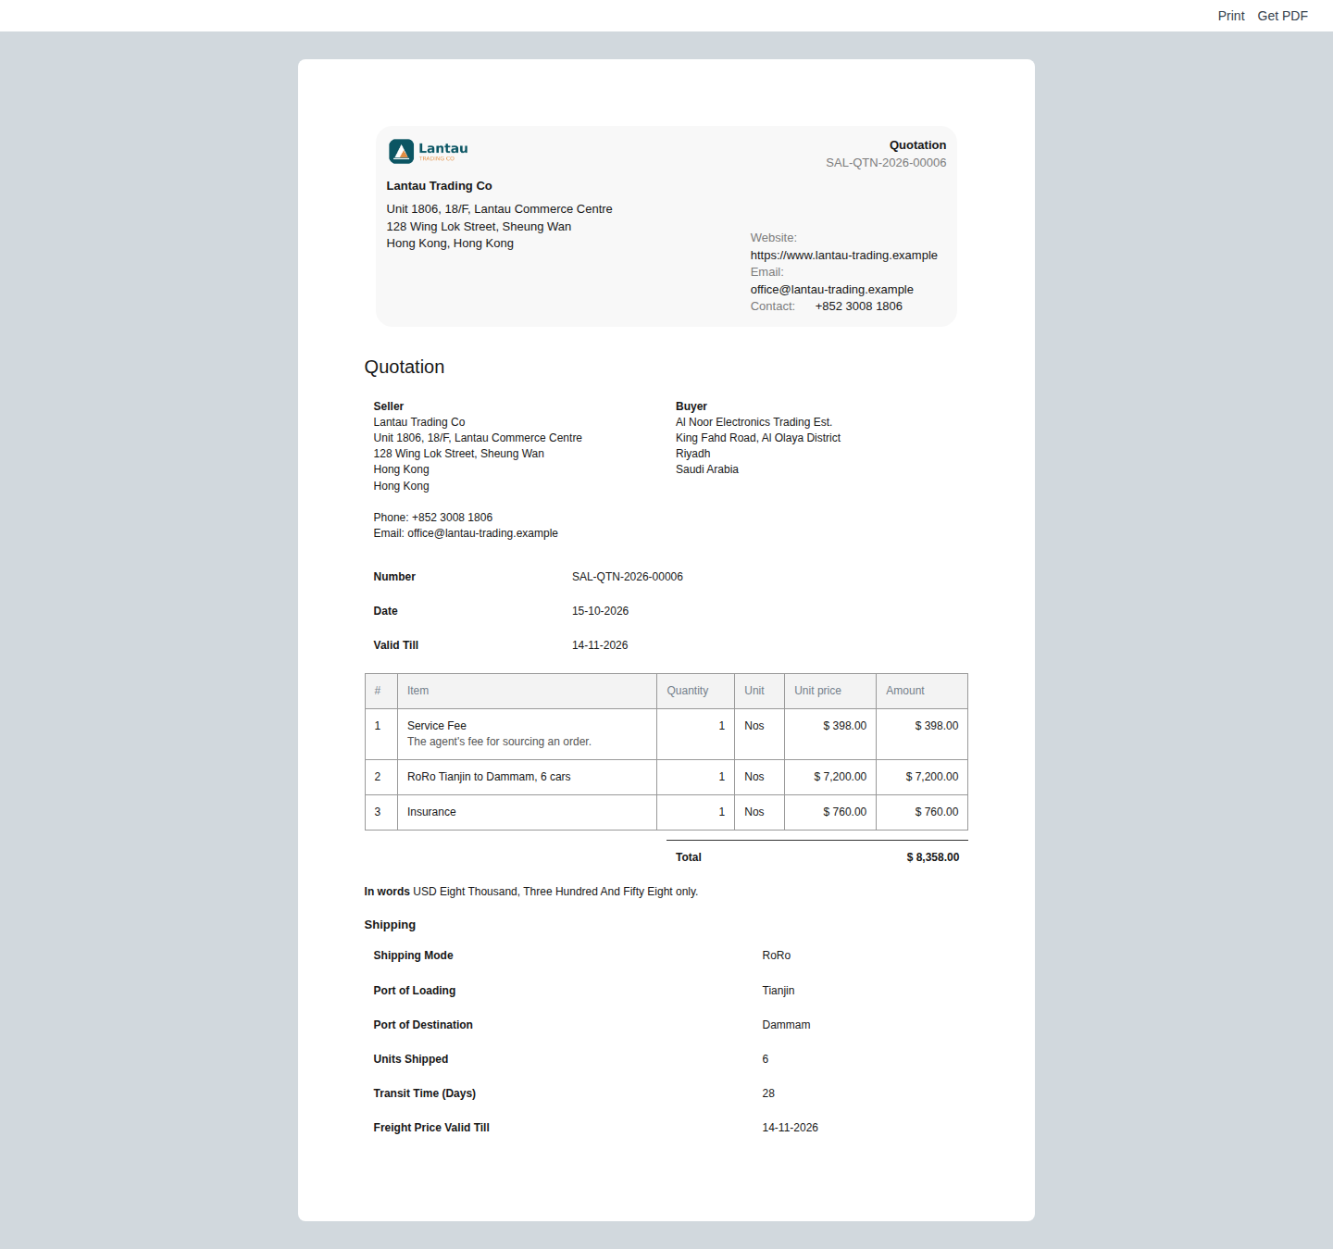The height and width of the screenshot is (1249, 1333).
Task: Select the amount In words line
Action: point(531,892)
